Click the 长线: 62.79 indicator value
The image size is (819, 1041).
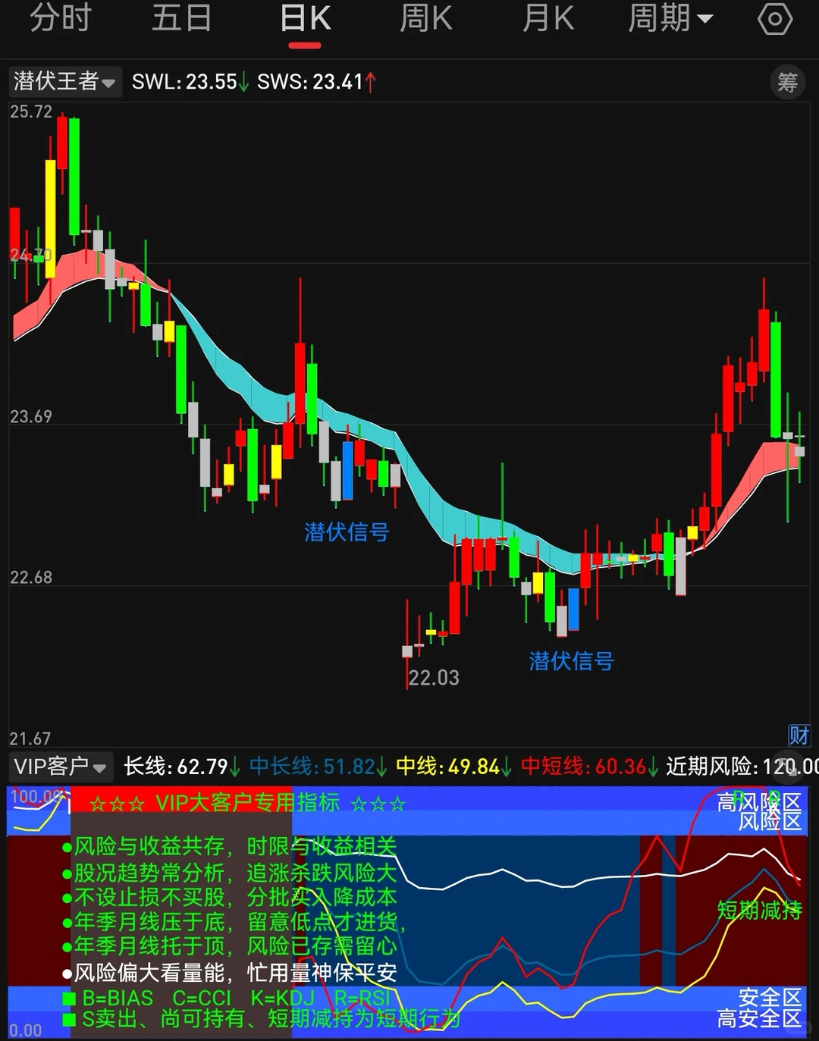[182, 767]
